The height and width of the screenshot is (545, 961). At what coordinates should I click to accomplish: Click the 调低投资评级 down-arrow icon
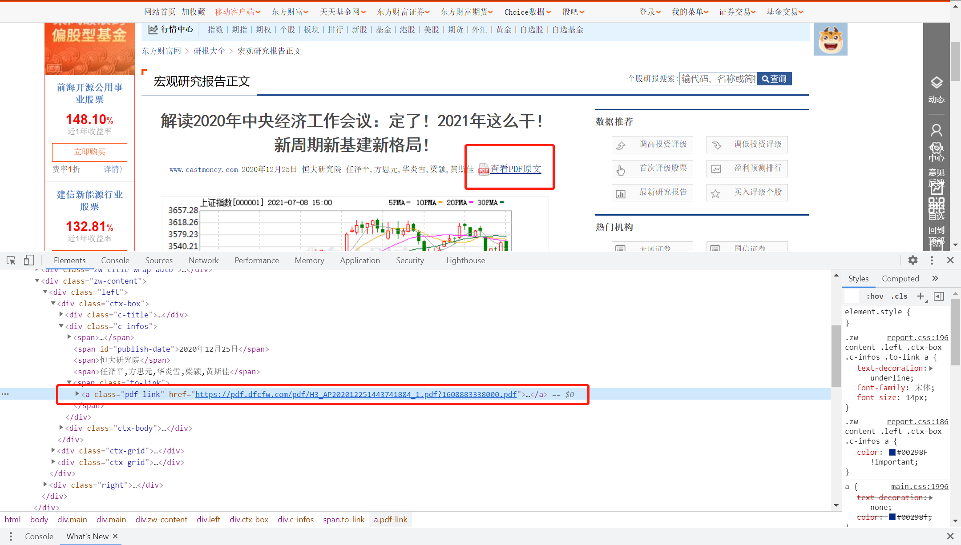pyautogui.click(x=716, y=145)
